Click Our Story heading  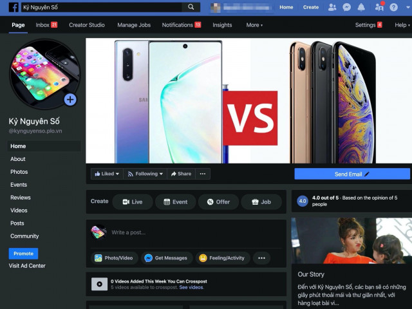[311, 274]
